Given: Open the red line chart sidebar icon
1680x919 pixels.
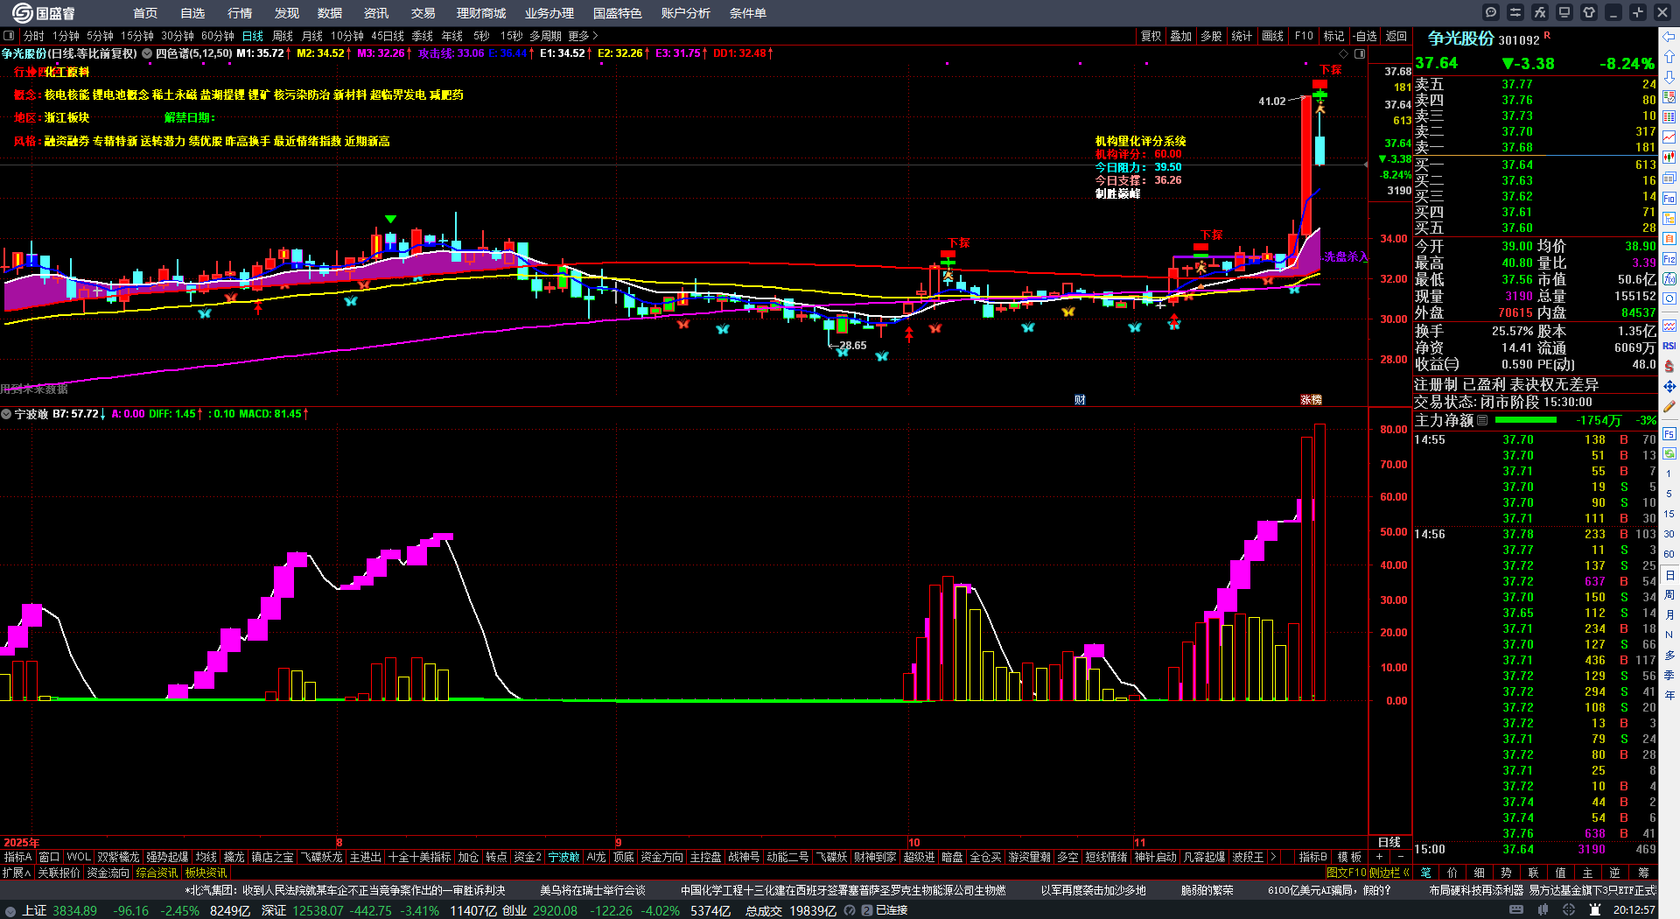Looking at the screenshot, I should coord(1669,137).
